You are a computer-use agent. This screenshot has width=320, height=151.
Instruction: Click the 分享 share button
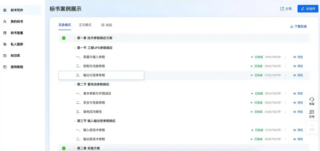click(286, 9)
